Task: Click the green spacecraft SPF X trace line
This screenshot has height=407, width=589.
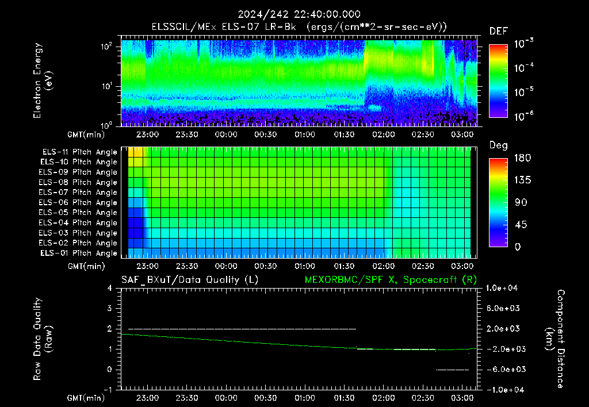Action: click(x=299, y=344)
